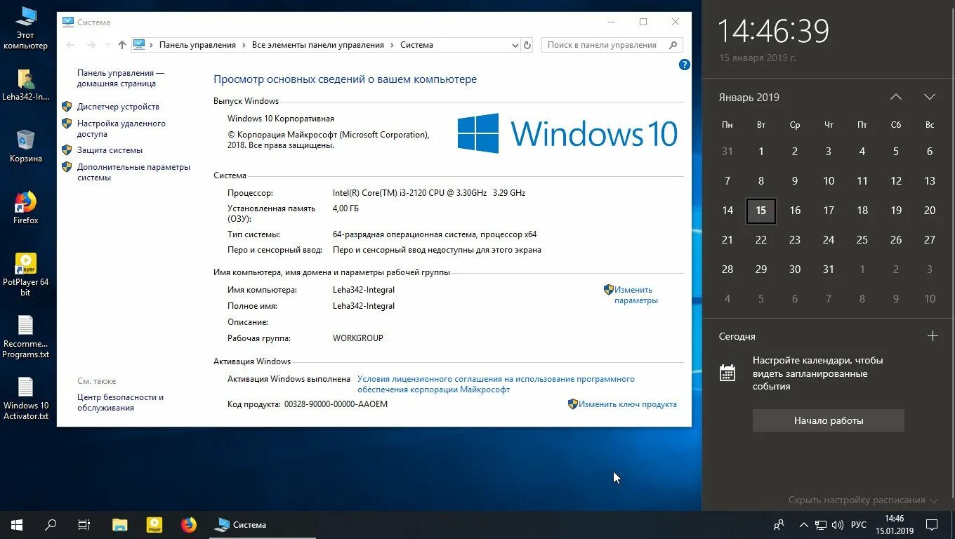Open Диспетчер устройств link
Viewport: 955px width, 539px height.
[118, 107]
